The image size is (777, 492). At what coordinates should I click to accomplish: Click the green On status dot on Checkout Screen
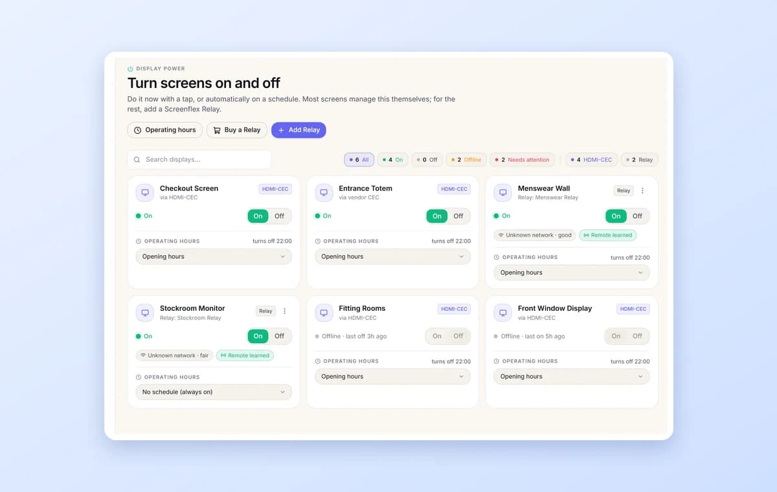(x=138, y=216)
